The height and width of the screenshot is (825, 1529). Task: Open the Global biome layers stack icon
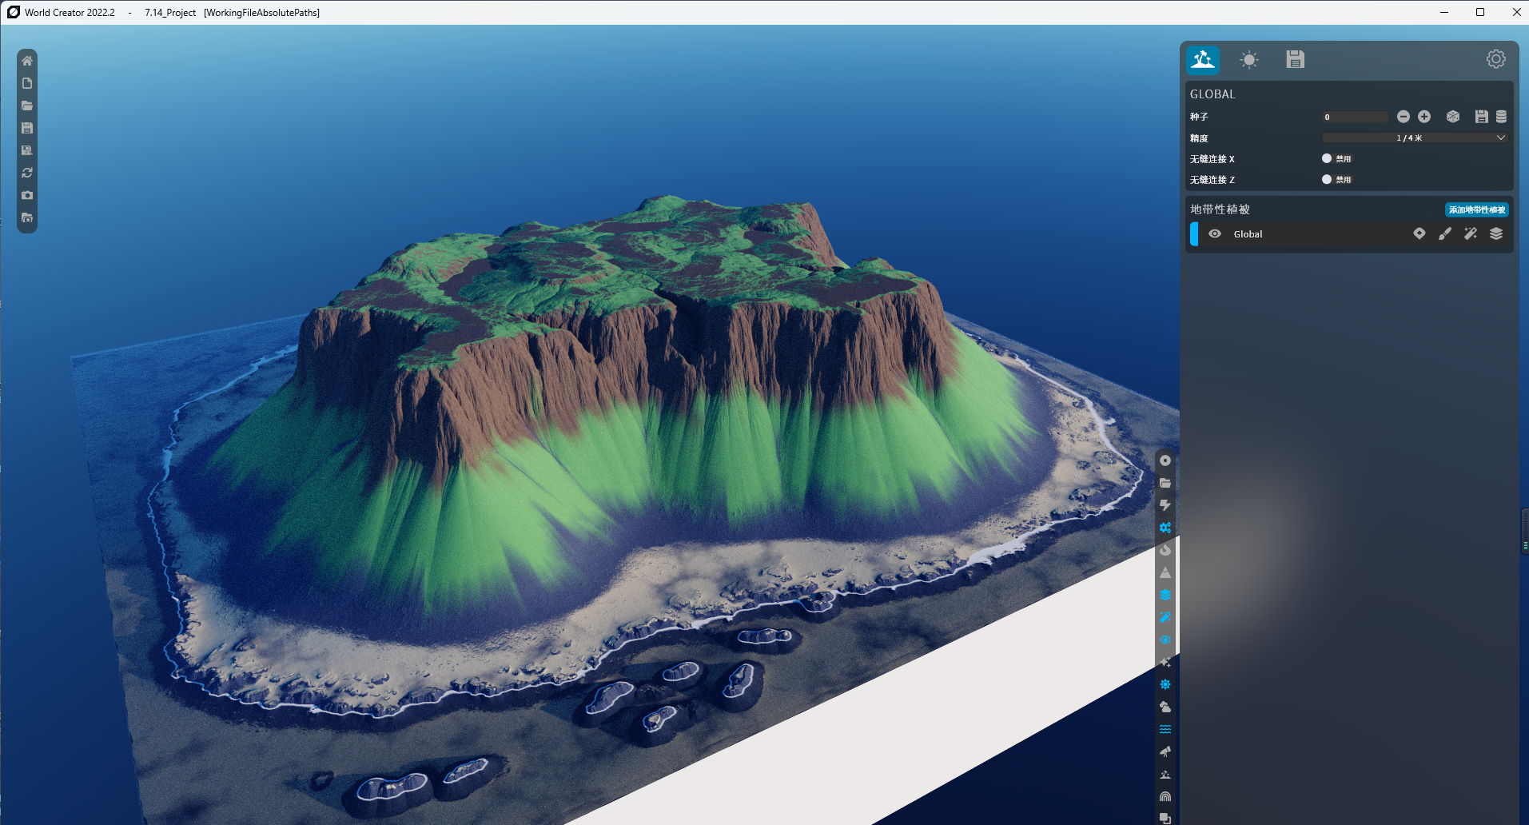(1496, 233)
